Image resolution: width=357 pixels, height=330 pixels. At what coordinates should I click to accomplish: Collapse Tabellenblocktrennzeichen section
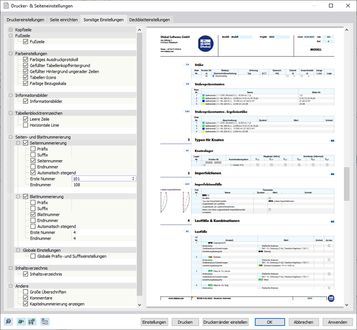[x=10, y=113]
